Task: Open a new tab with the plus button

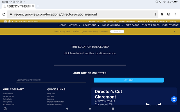Action: 38,6
